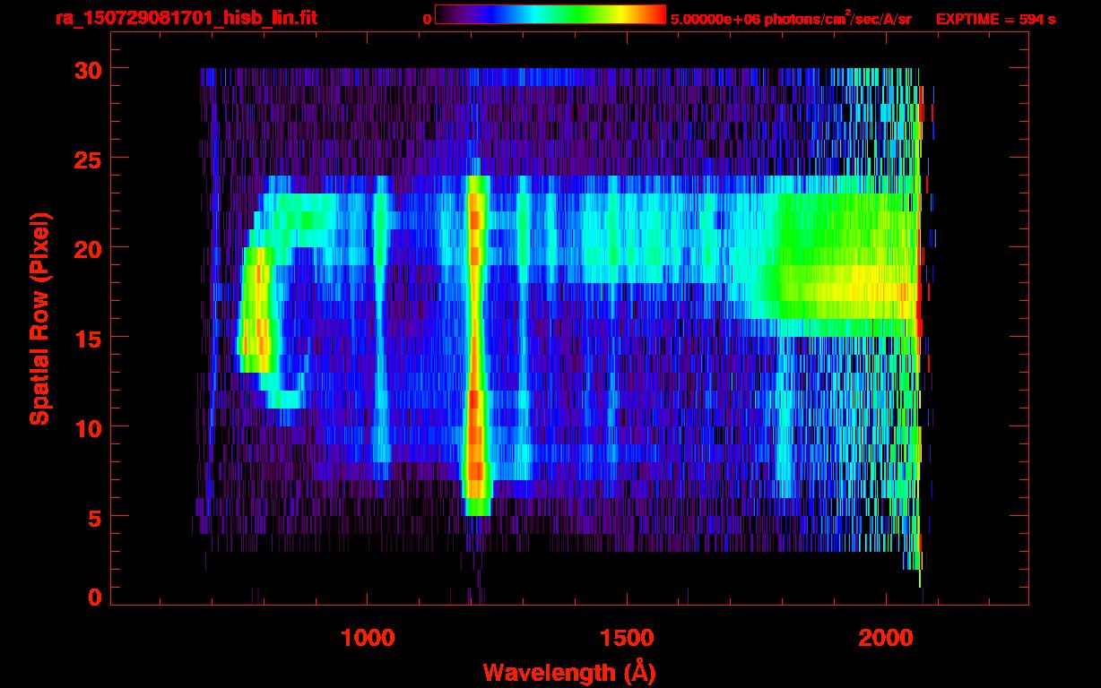Image resolution: width=1101 pixels, height=688 pixels.
Task: Click the filename title ra_150729081701_hisb_lin.fit
Action: click(x=186, y=18)
